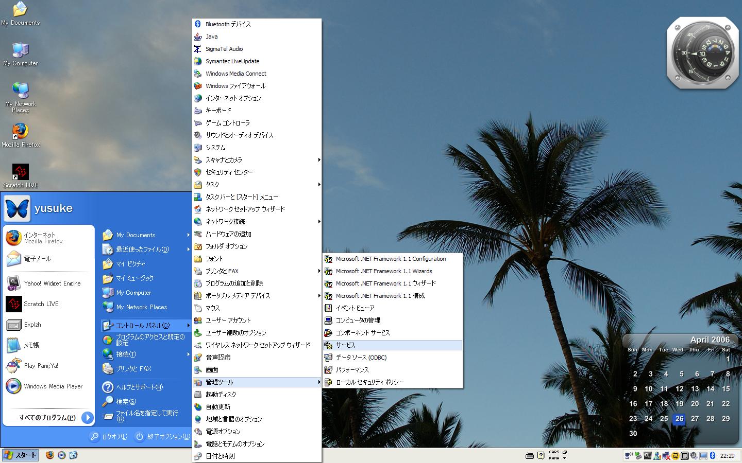The image size is (742, 463).
Task: Open マイ ピクチャ folder in start menu
Action: click(146, 264)
